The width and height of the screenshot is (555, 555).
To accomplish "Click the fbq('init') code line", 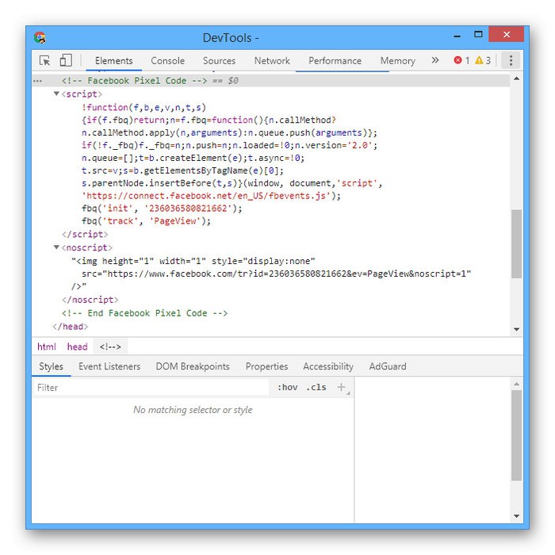I will (162, 208).
